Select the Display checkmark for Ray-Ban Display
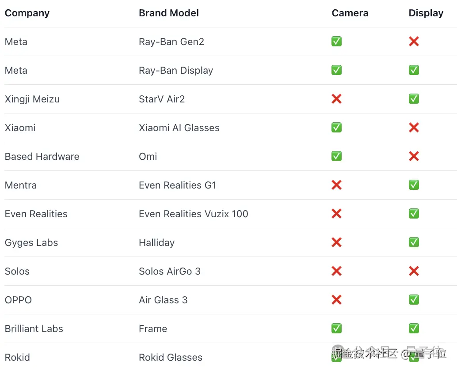The height and width of the screenshot is (370, 457). (x=414, y=70)
